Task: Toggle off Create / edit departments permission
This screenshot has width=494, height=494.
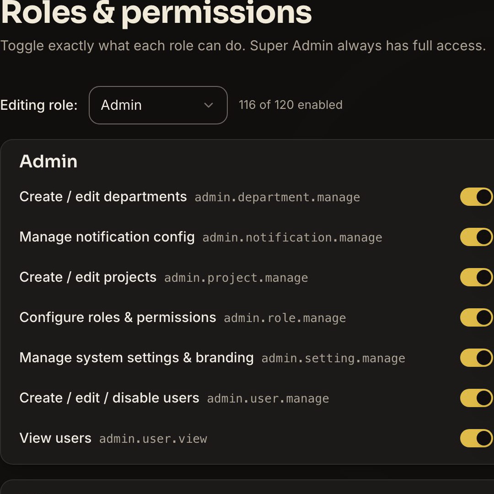Action: click(477, 197)
